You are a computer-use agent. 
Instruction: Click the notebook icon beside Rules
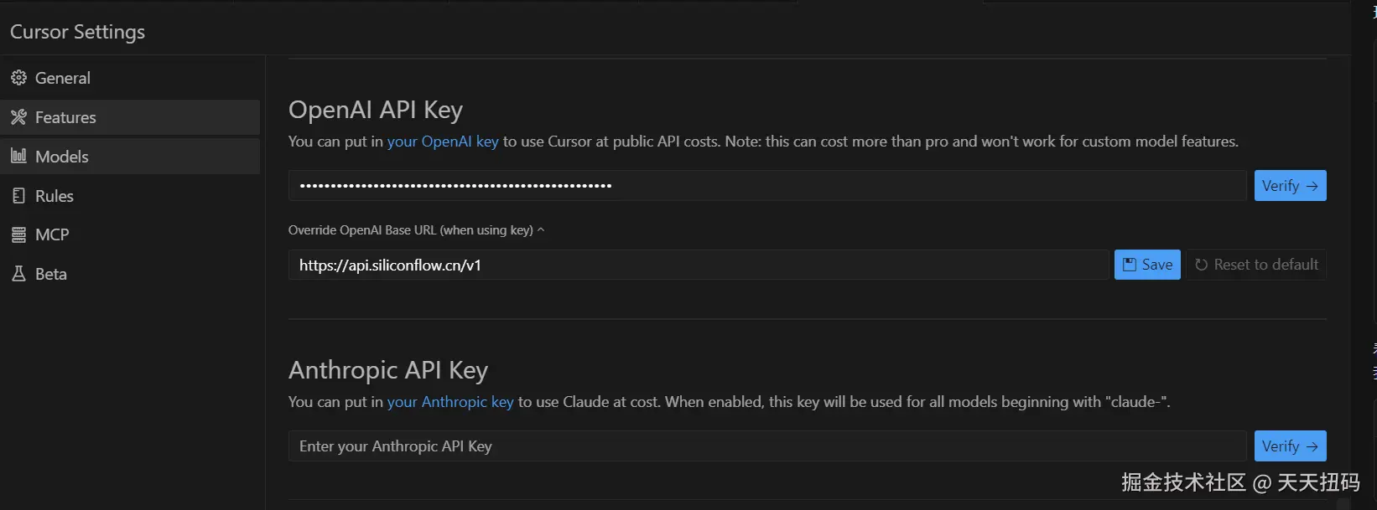(x=18, y=196)
